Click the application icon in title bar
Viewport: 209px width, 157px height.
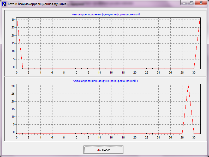pos(4,4)
